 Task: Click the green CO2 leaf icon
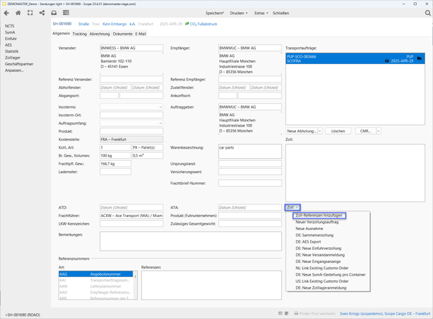[x=187, y=24]
